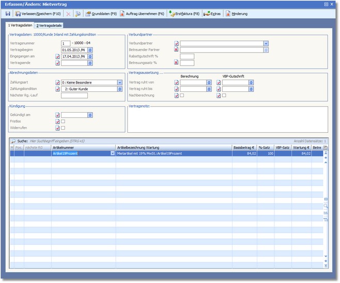Screen dimensions: 340x283
Task: Expand the Artikelnummer cell dropdown arrow
Action: (113, 153)
